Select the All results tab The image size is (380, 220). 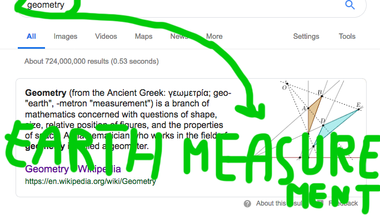[x=31, y=36]
